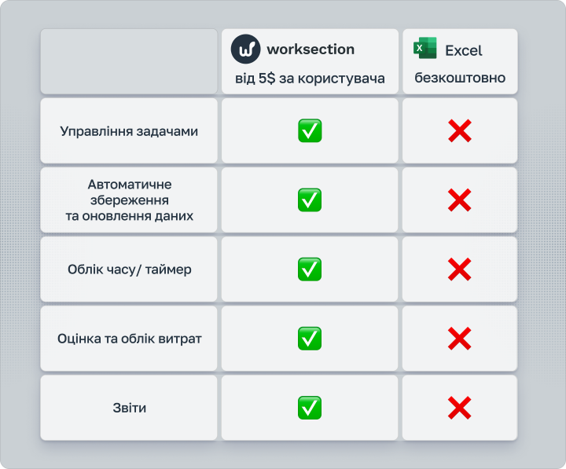Click the 'безкоштовно' price label
566x469 pixels.
[460, 78]
